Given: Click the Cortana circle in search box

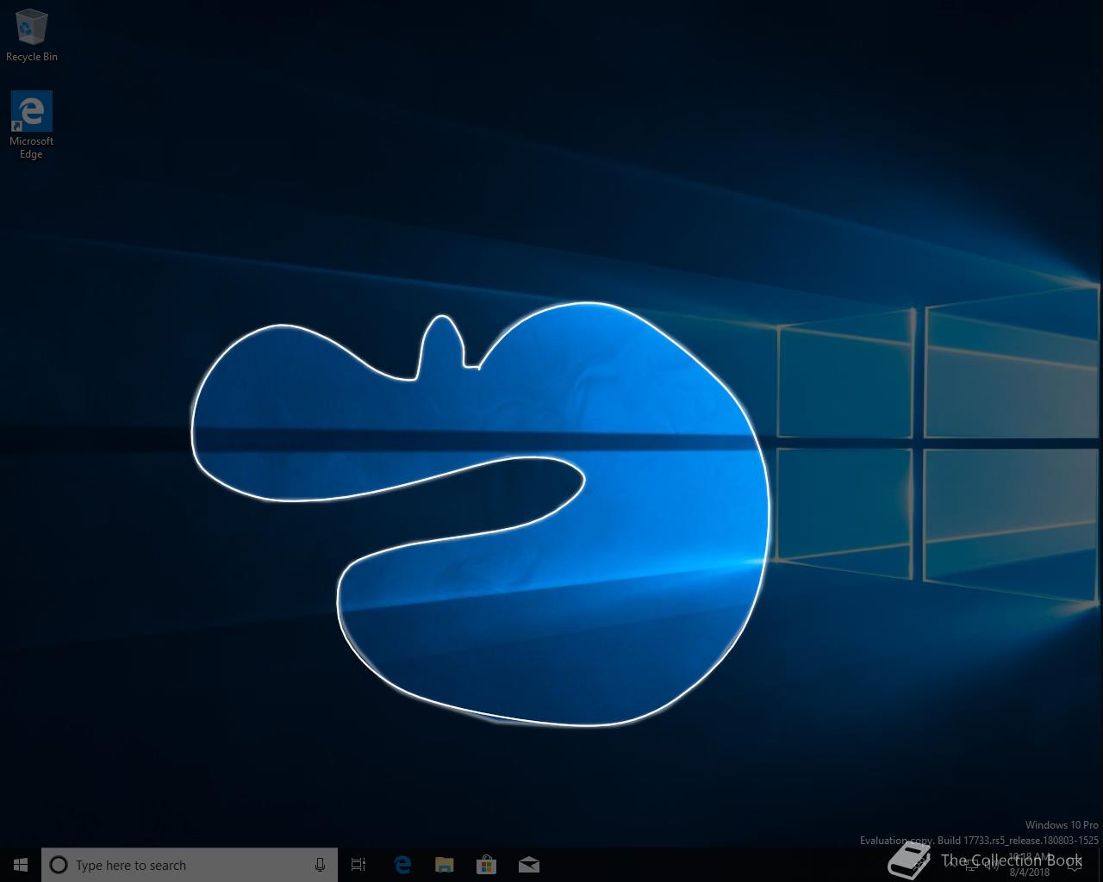Looking at the screenshot, I should tap(59, 865).
